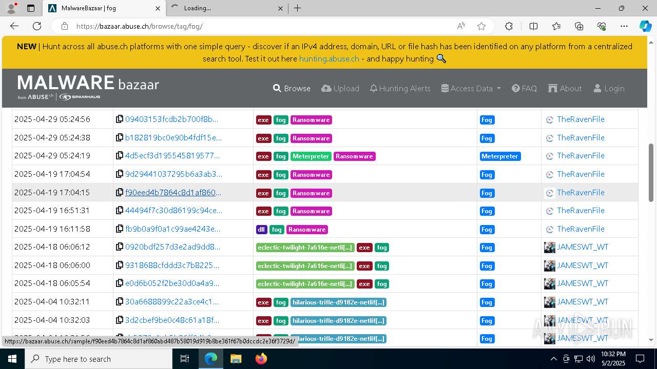Image resolution: width=657 pixels, height=369 pixels.
Task: Open browser profile avatar icon
Action: click(x=11, y=8)
